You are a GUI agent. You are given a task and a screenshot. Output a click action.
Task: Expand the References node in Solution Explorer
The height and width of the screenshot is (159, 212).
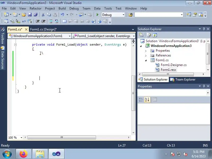tap(146, 56)
